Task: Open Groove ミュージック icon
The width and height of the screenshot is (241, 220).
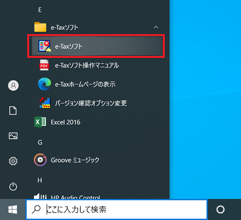Action: click(x=40, y=160)
